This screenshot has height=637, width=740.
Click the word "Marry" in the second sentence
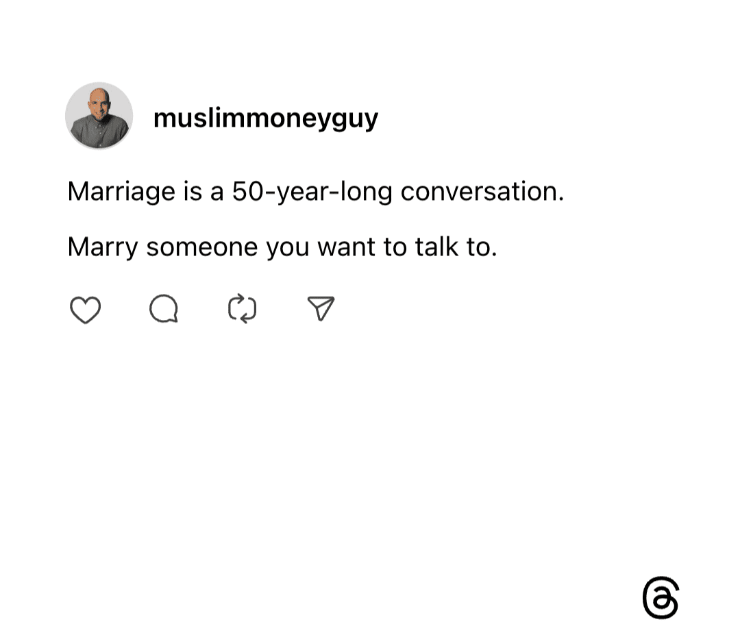pos(103,247)
